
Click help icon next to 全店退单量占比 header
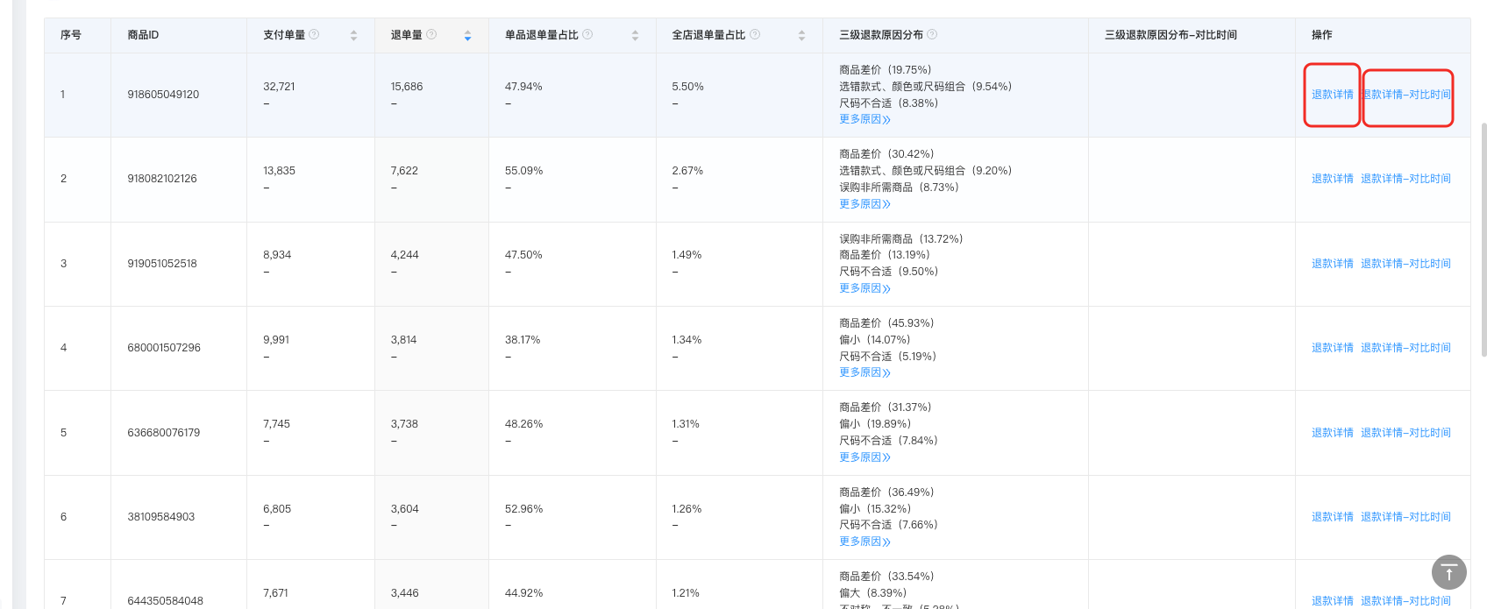tap(755, 35)
